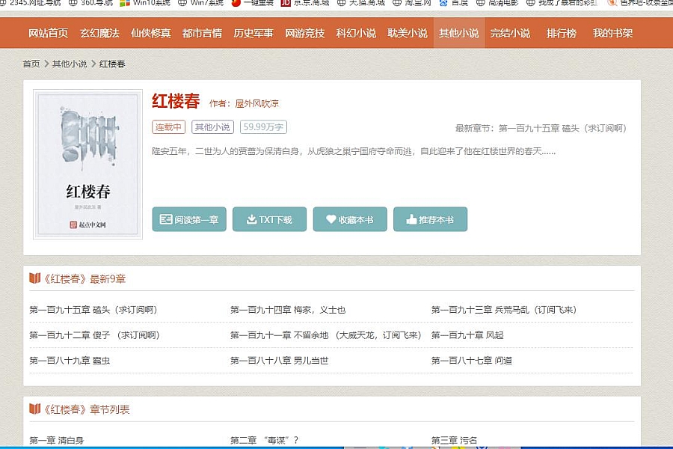Image resolution: width=673 pixels, height=449 pixels.
Task: Click the 阅读第一章 button
Action: (189, 219)
